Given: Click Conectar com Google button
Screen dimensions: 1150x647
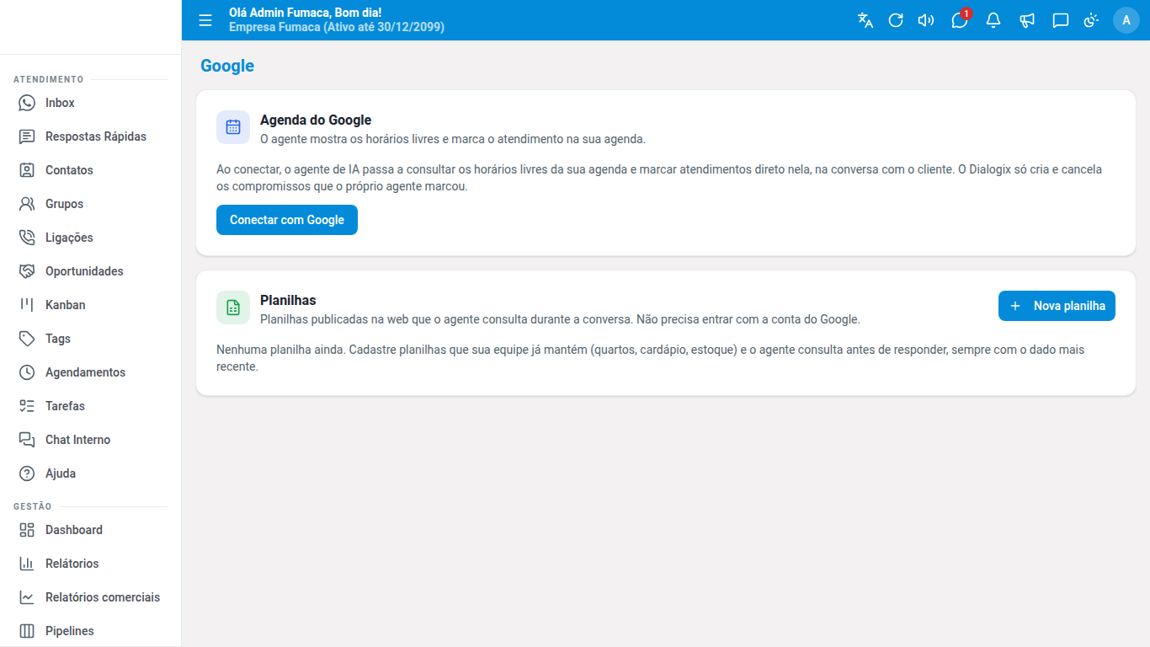Looking at the screenshot, I should pos(287,220).
